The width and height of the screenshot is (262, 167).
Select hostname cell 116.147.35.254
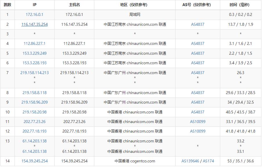pyautogui.click(x=74, y=24)
